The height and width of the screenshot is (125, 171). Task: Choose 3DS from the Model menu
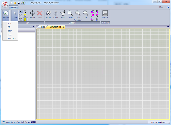[x=10, y=23]
